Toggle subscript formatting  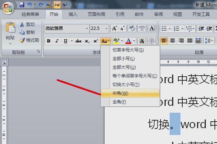[x=87, y=41]
